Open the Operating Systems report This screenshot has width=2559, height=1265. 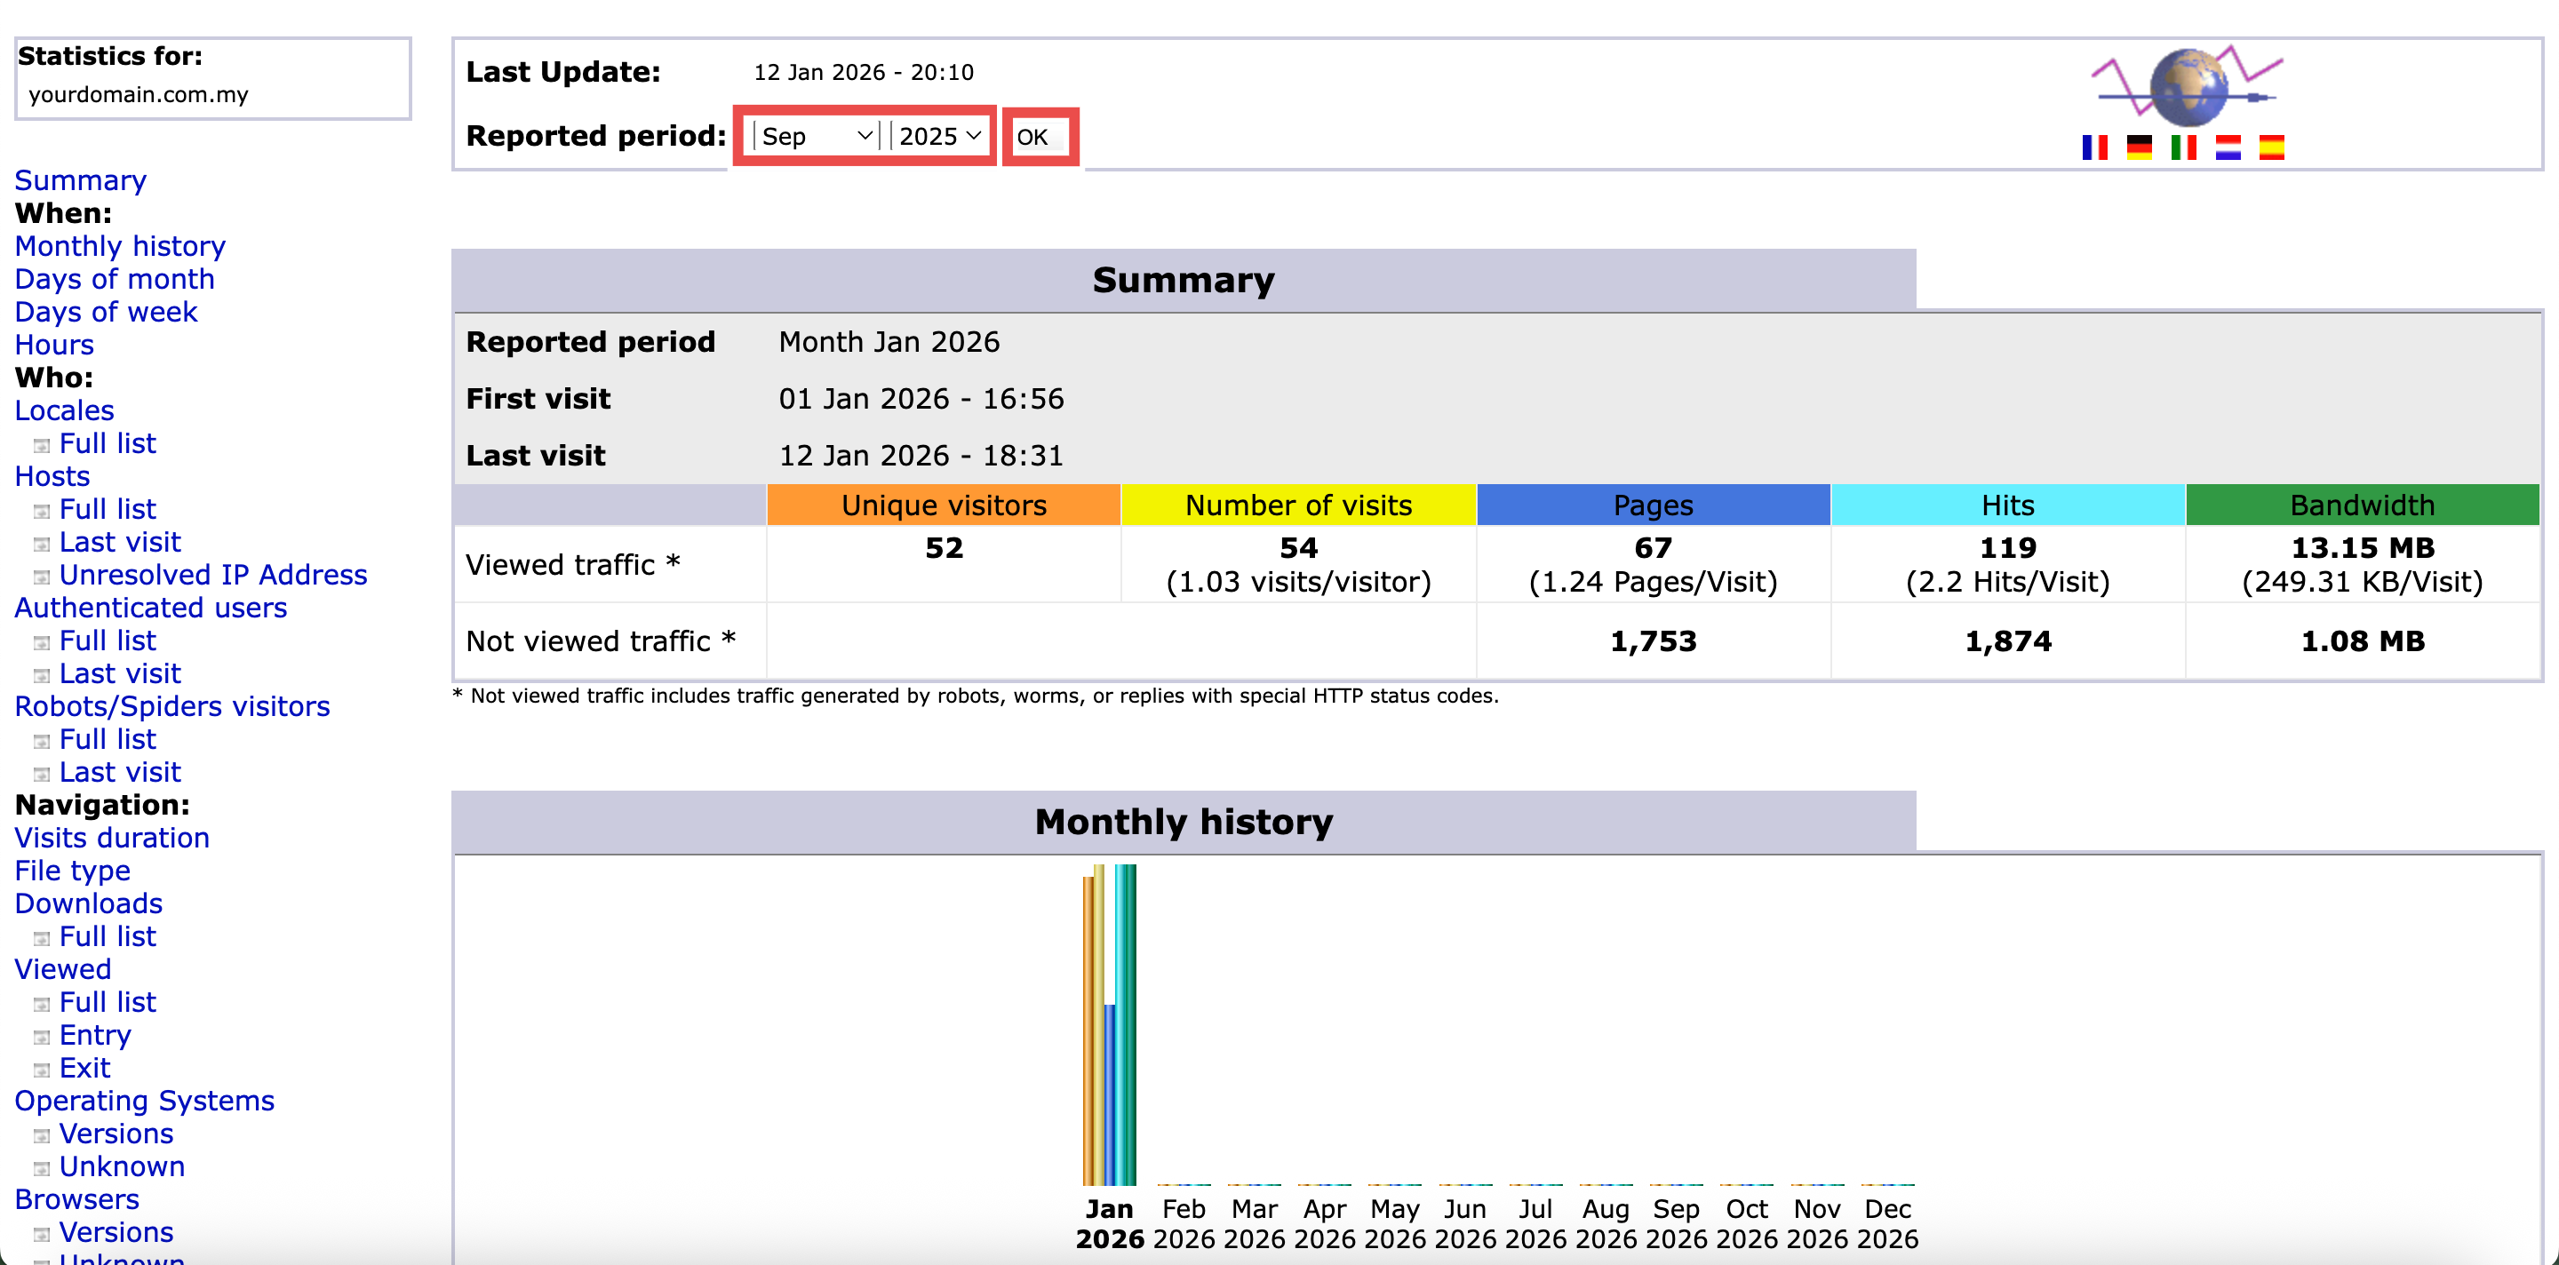pyautogui.click(x=144, y=1102)
